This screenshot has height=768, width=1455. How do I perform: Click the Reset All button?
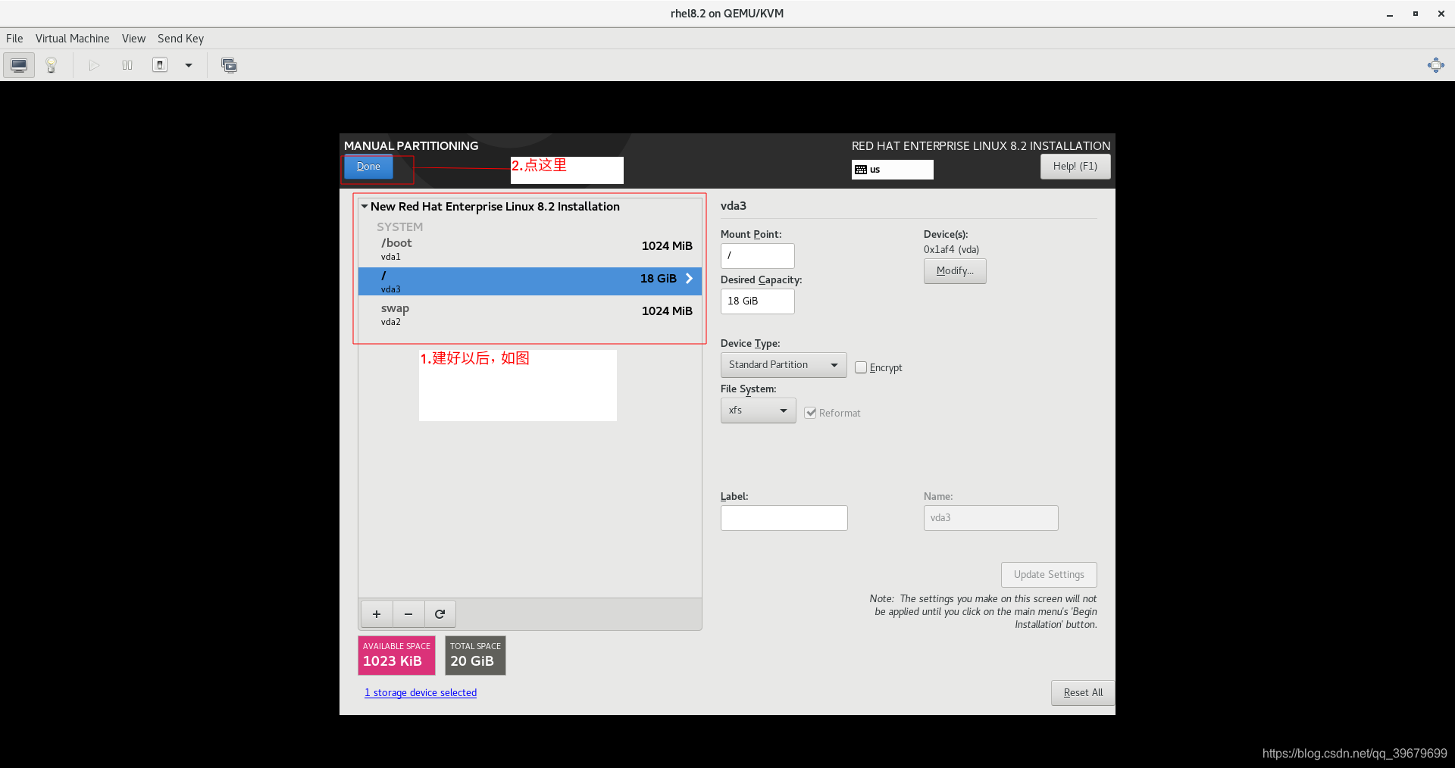click(1082, 693)
